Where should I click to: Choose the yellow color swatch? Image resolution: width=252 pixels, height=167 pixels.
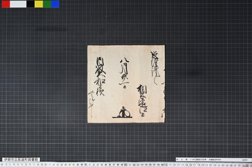click(39, 4)
